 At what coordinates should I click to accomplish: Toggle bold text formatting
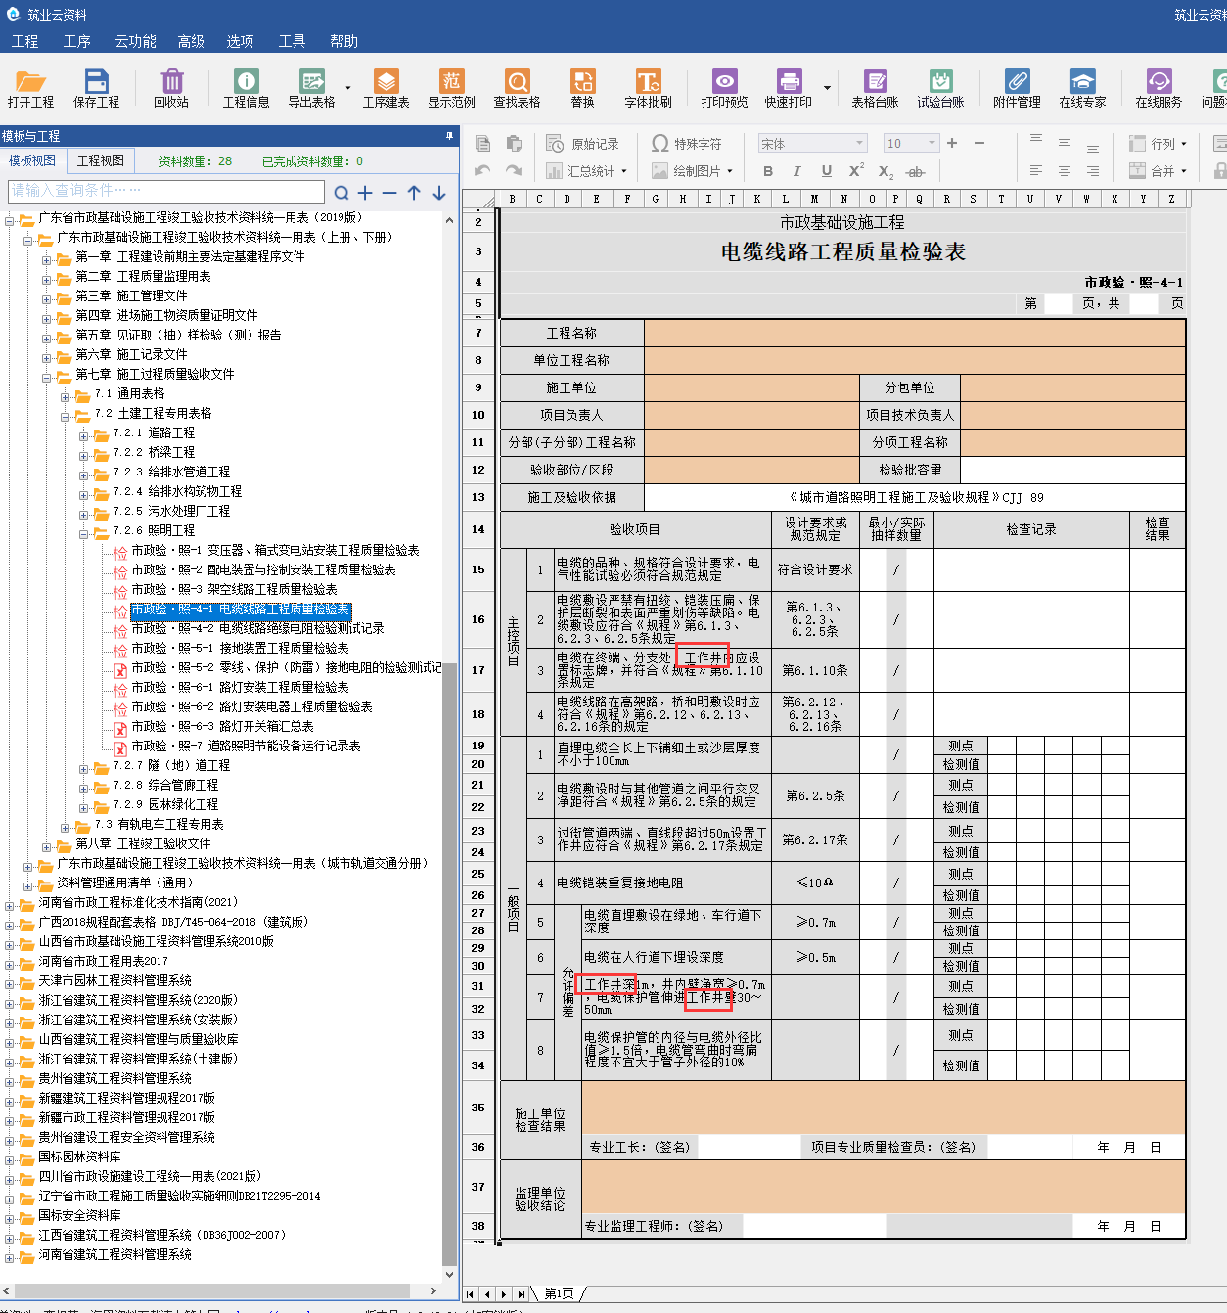(x=768, y=171)
